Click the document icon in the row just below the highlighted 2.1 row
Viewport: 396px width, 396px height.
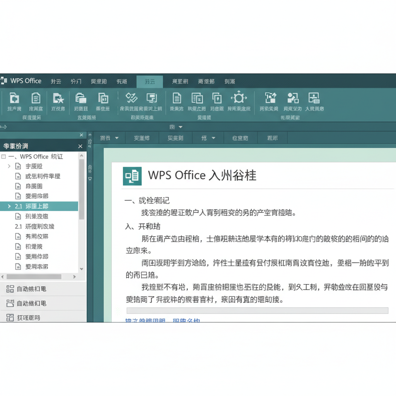pyautogui.click(x=18, y=216)
